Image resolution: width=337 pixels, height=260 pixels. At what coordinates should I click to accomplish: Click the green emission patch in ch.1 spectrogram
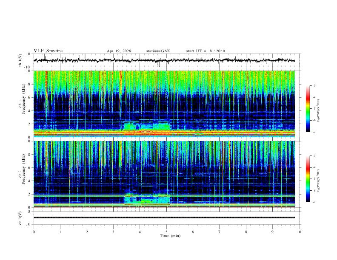[147, 126]
